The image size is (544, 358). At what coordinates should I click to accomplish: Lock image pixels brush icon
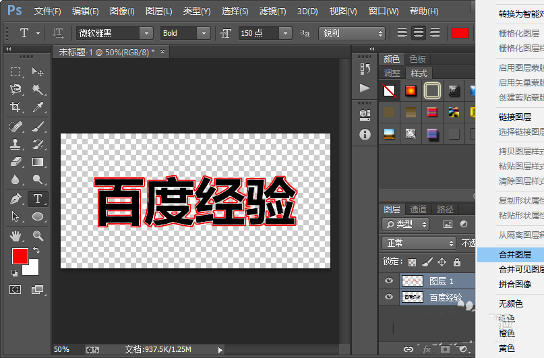coord(427,262)
